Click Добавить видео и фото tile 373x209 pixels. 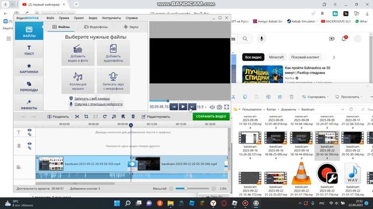point(78,53)
